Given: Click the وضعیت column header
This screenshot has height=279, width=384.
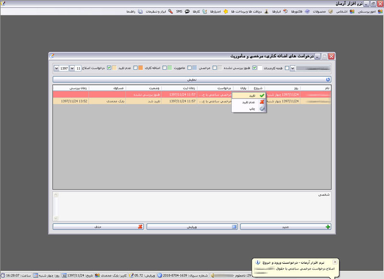Looking at the screenshot, I should click(144, 88).
